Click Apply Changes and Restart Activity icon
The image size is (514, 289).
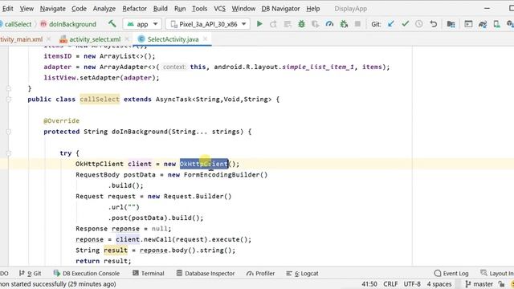coord(273,24)
